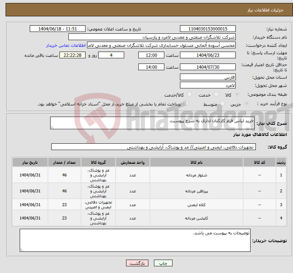Click the کد کالا column header

click(x=260, y=162)
